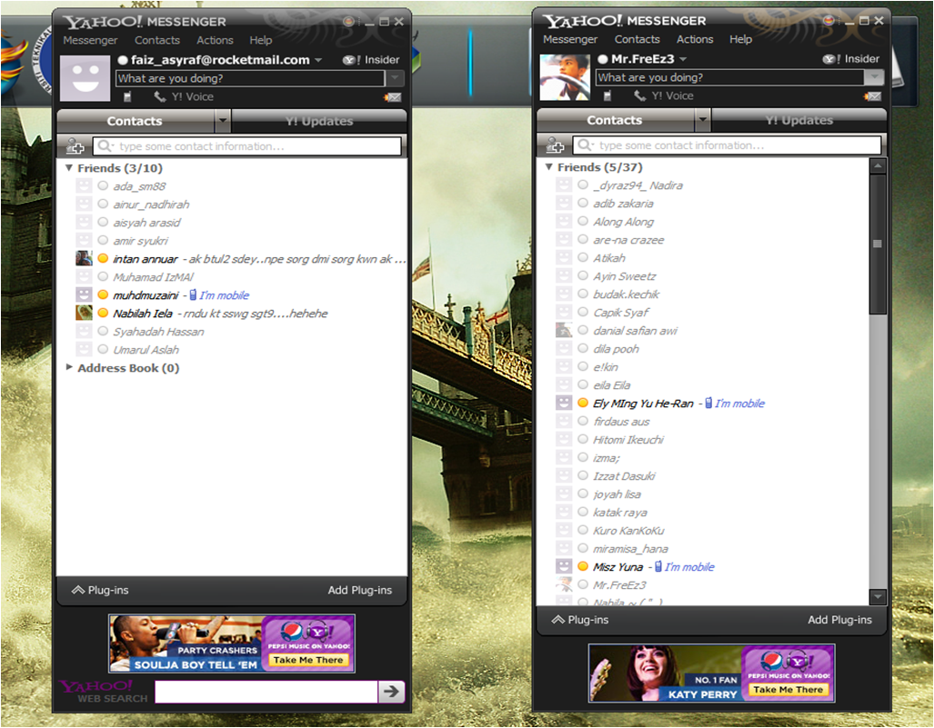Open Contacts tab dropdown arrow in right window
This screenshot has width=934, height=728.
click(703, 120)
